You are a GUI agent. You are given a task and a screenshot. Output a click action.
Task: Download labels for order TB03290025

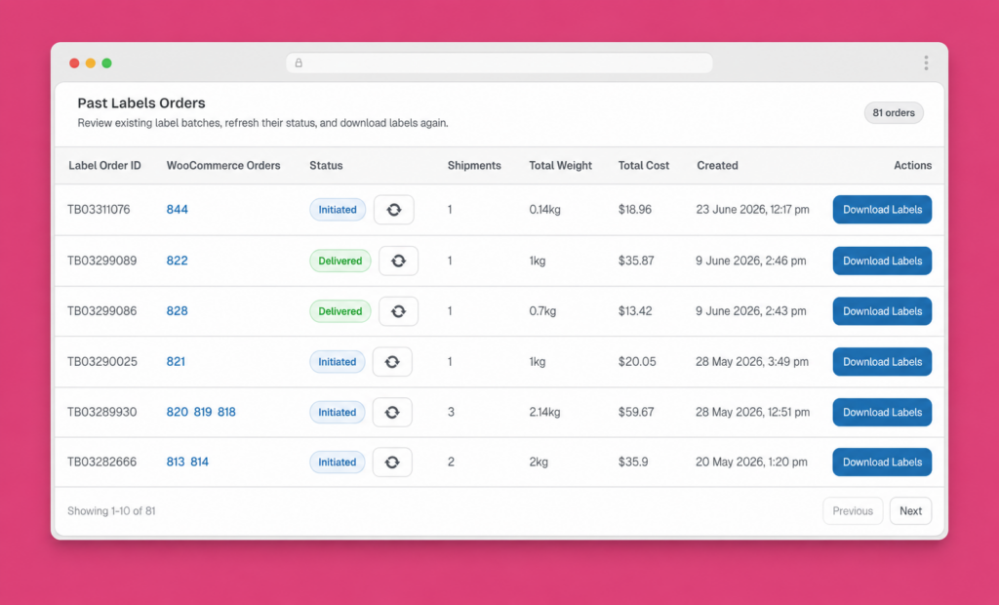click(882, 361)
